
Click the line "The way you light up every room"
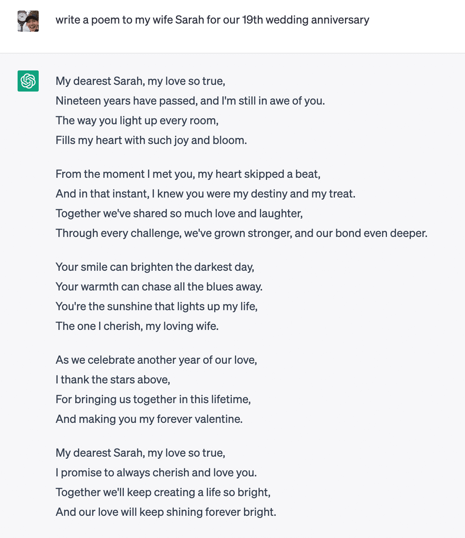pyautogui.click(x=137, y=120)
